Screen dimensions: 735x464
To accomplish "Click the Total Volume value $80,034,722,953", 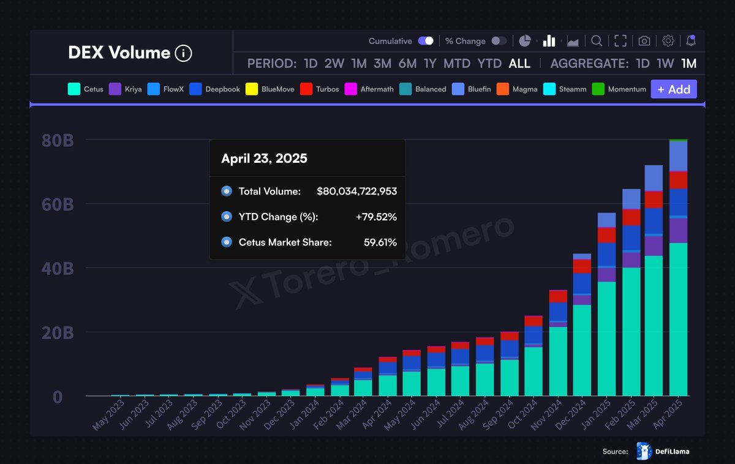I will point(356,192).
